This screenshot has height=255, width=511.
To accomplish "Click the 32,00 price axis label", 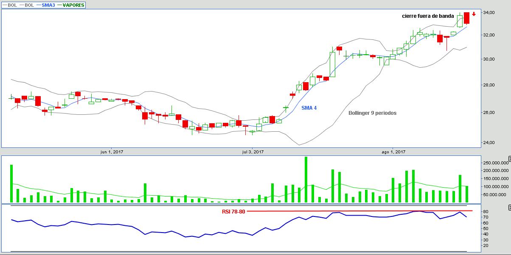I will coord(489,35).
